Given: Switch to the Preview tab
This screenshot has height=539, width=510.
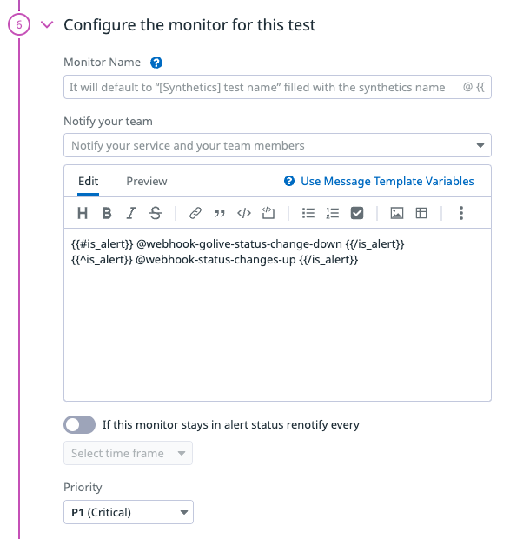Looking at the screenshot, I should (x=147, y=181).
